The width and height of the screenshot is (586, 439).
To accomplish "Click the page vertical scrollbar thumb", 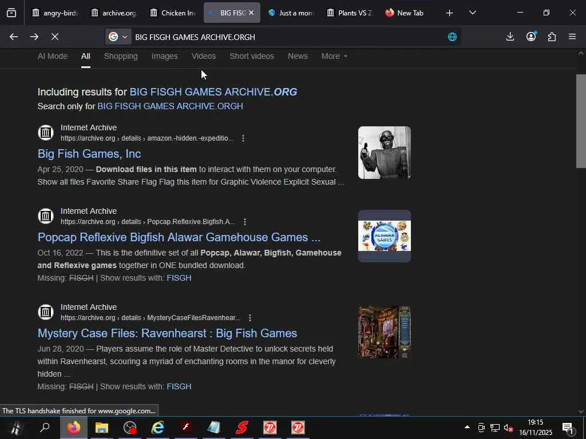I will coord(581,121).
